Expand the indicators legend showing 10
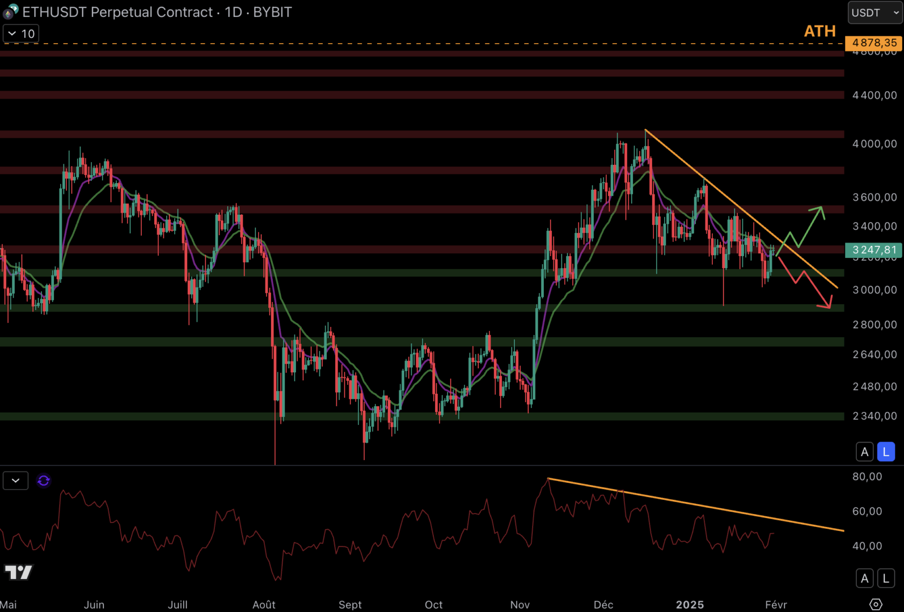The width and height of the screenshot is (904, 612). (x=21, y=33)
